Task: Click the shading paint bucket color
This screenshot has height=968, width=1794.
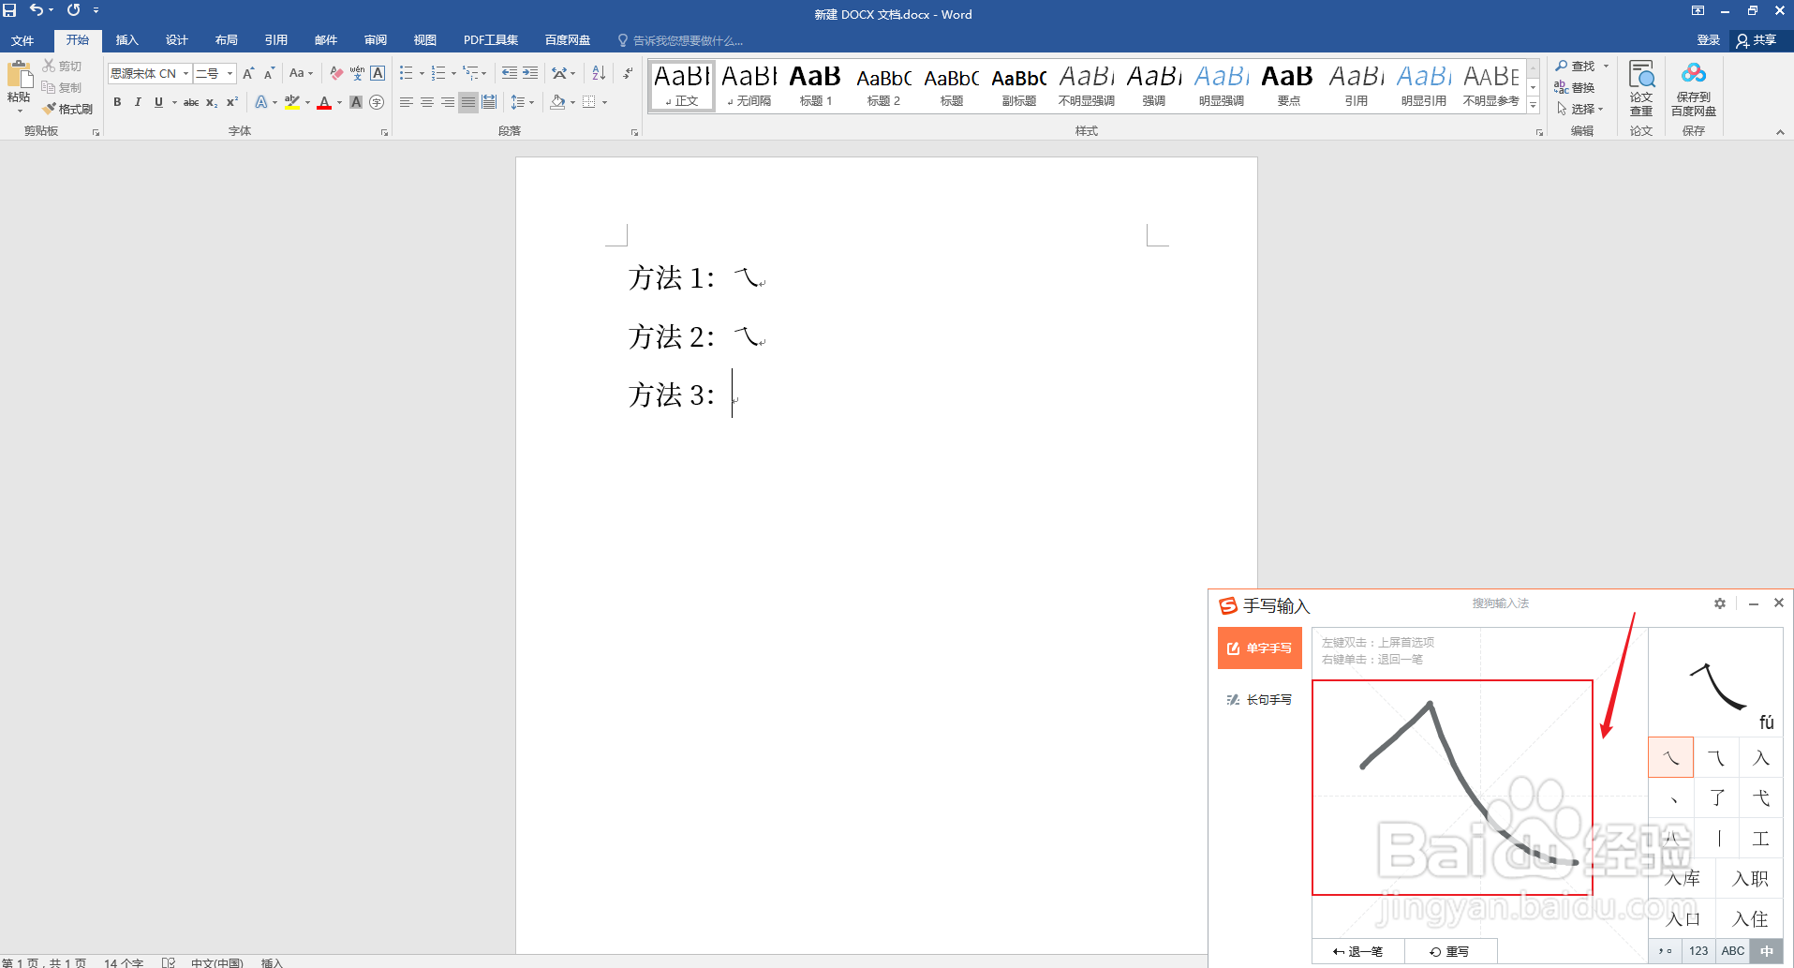Action: (557, 102)
